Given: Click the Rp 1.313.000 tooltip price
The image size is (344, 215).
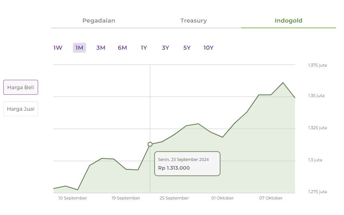Looking at the screenshot, I should pos(174,168).
